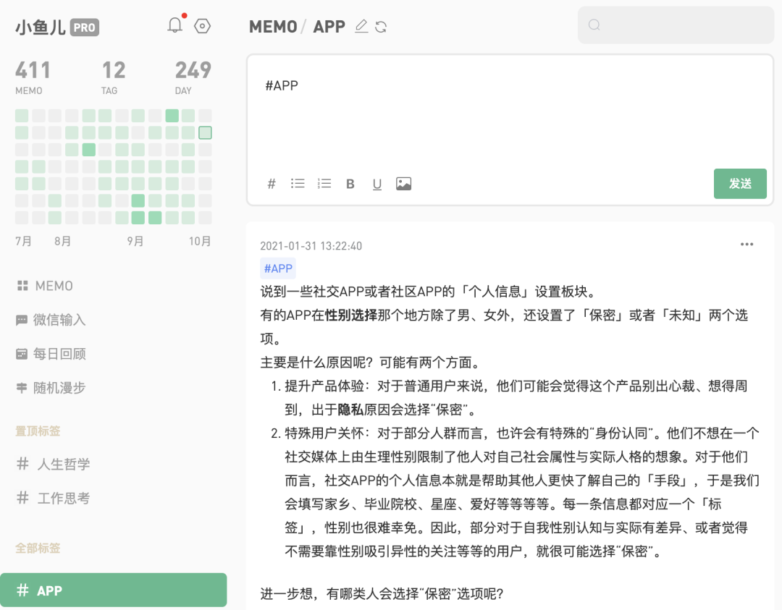This screenshot has width=782, height=610.
Task: Click the PRO badge
Action: click(x=84, y=27)
